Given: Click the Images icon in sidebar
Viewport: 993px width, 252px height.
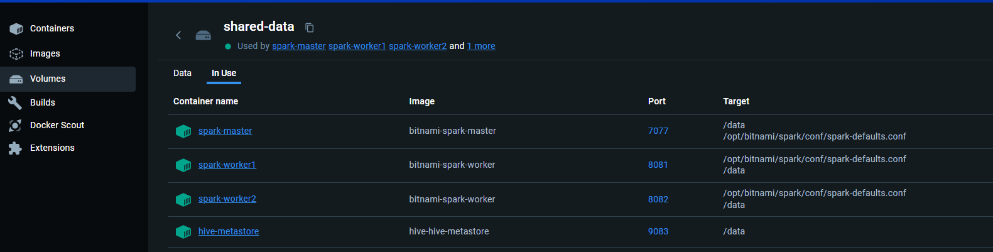Looking at the screenshot, I should 16,54.
